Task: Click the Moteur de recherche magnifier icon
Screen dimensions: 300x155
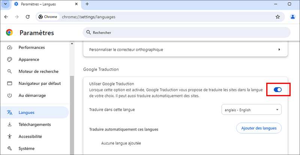Action: click(x=9, y=72)
